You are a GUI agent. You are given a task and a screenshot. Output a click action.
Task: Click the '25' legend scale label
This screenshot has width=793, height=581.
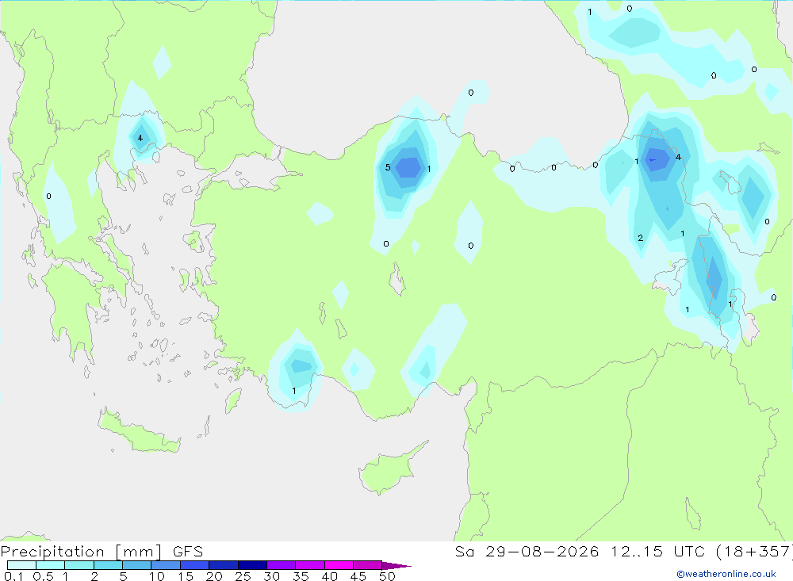[243, 576]
